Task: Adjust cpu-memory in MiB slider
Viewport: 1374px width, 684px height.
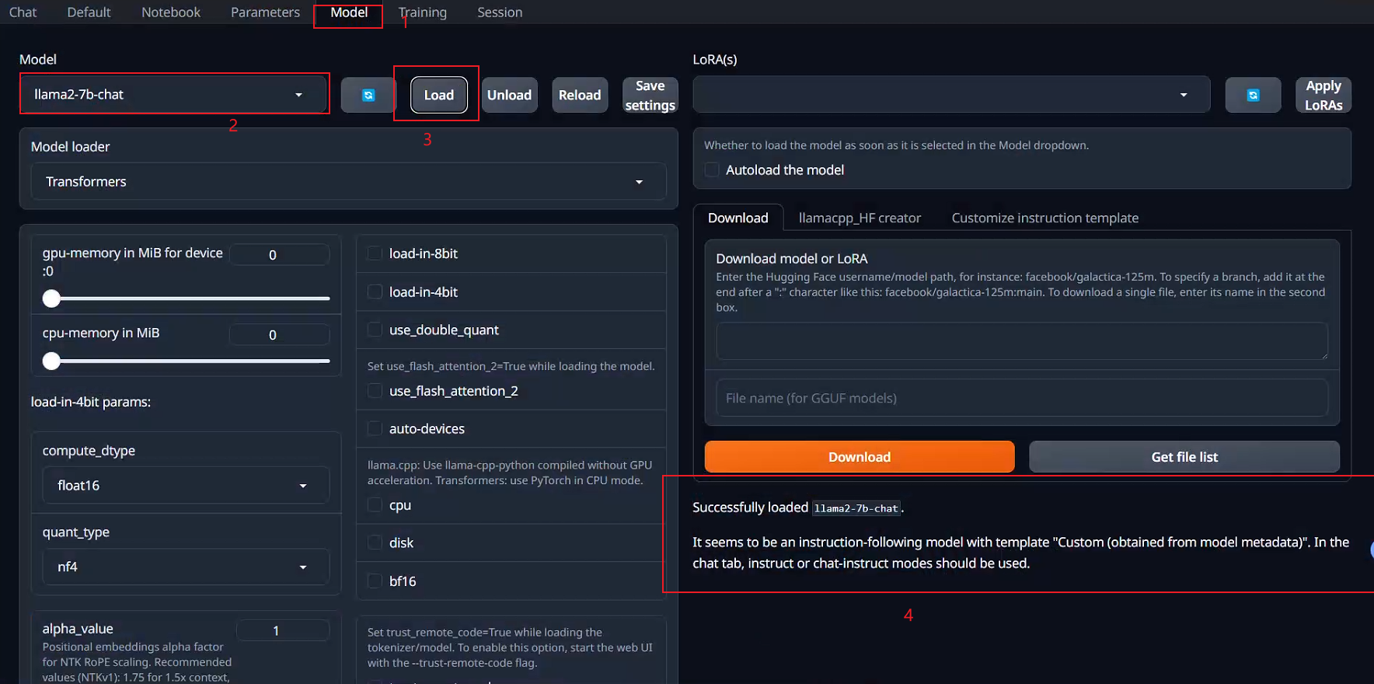Action: pyautogui.click(x=187, y=361)
